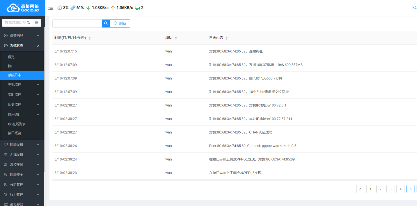
Task: Go to page 3
Action: click(x=390, y=189)
